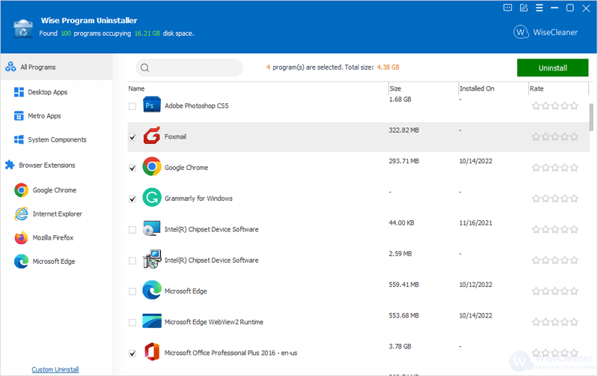Click the Adobe Photoshop CS5 icon
Screen dimensions: 598x376
point(152,105)
